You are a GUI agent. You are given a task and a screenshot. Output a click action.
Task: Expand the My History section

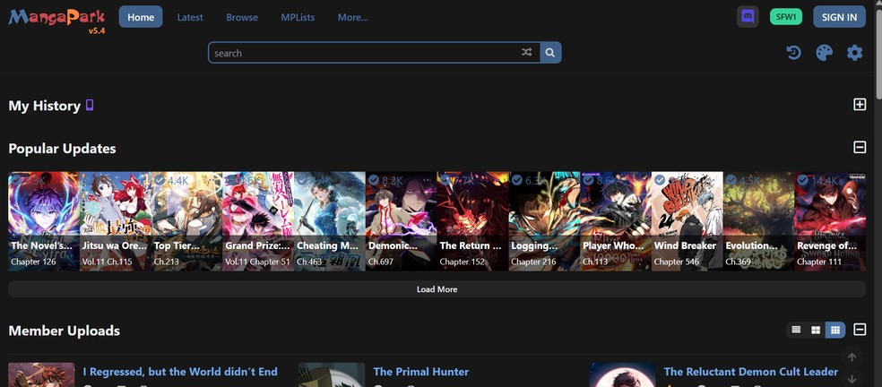(860, 105)
